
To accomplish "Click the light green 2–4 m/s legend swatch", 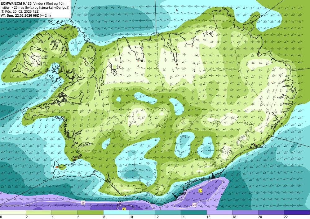I will pos(39,212).
